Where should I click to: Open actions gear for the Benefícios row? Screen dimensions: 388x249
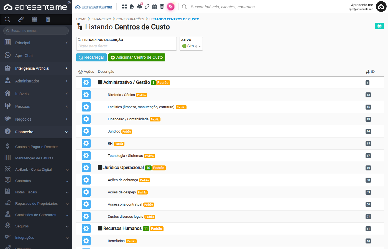pyautogui.click(x=86, y=241)
